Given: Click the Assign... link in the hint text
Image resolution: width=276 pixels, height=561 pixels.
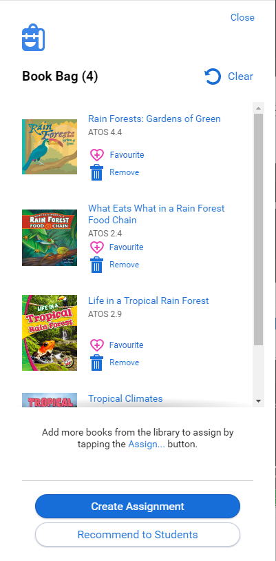Looking at the screenshot, I should tap(147, 445).
